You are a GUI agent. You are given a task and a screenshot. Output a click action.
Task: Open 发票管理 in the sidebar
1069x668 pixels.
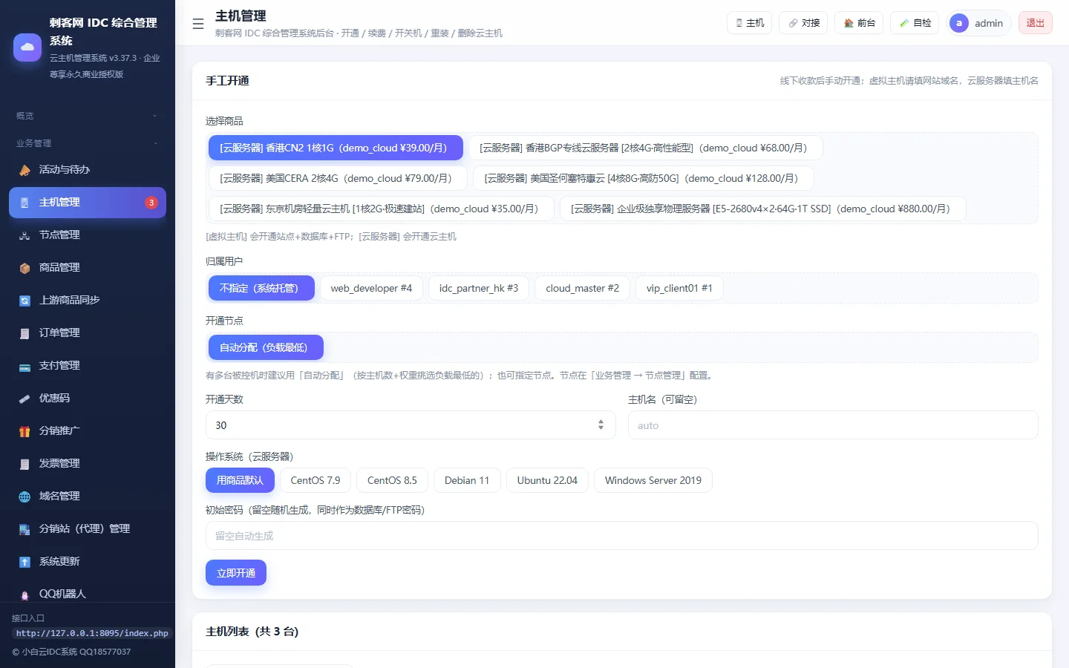(x=88, y=464)
